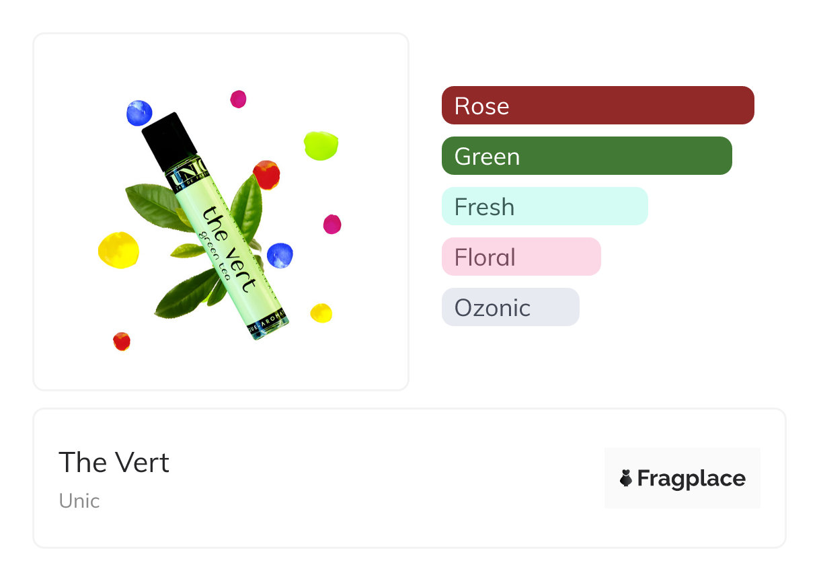Click the red dot beside the lower leaf
The image size is (819, 581).
pyautogui.click(x=122, y=341)
